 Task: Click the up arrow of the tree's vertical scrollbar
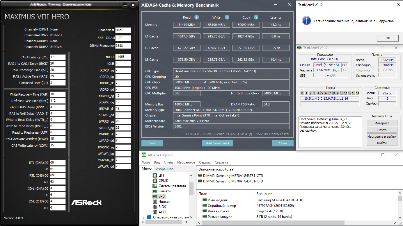[191, 175]
